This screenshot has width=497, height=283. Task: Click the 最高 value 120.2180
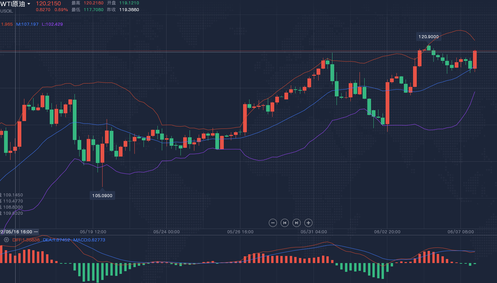coord(94,3)
